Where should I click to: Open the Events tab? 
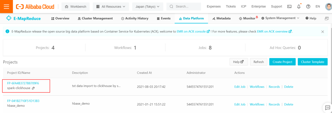click(x=164, y=19)
